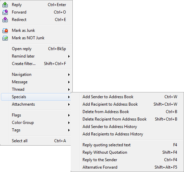This screenshot has height=172, width=184.
Task: Choose Reply Without Quotation
Action: tap(130, 152)
